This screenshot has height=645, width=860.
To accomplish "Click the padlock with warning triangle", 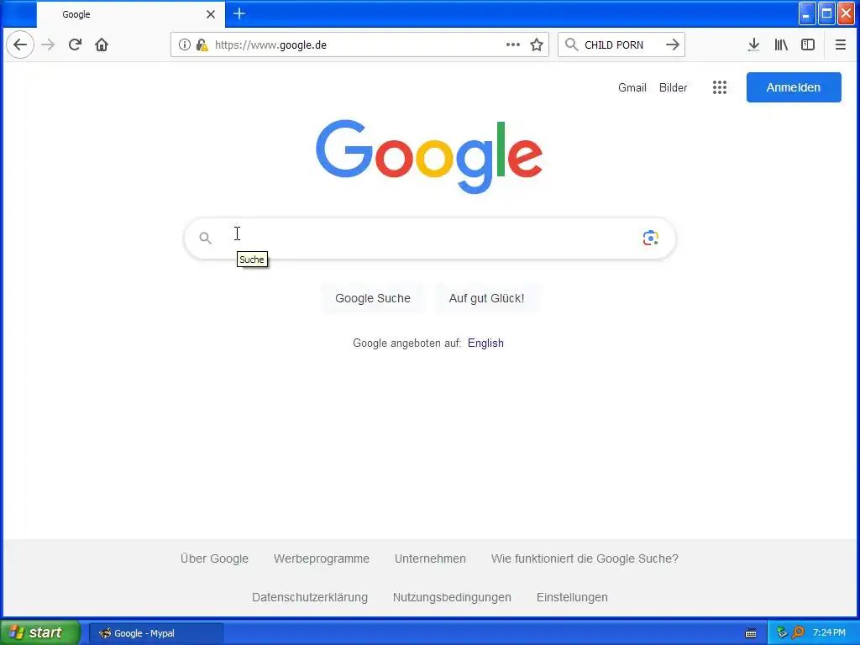I will [x=202, y=45].
